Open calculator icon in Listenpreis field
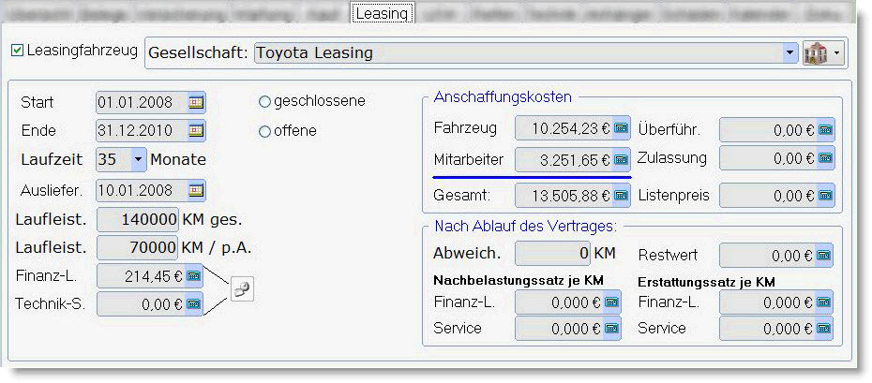Image resolution: width=872 pixels, height=383 pixels. coord(824,196)
